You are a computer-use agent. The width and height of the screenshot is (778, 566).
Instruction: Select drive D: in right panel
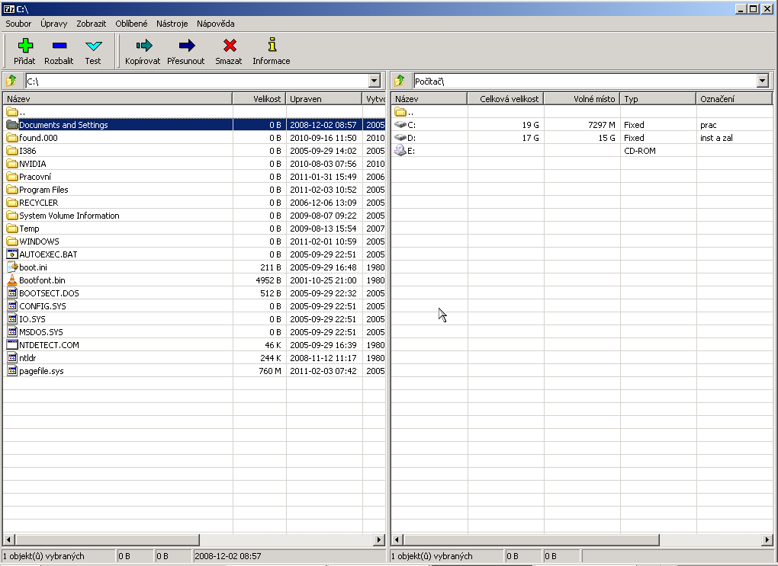[412, 138]
